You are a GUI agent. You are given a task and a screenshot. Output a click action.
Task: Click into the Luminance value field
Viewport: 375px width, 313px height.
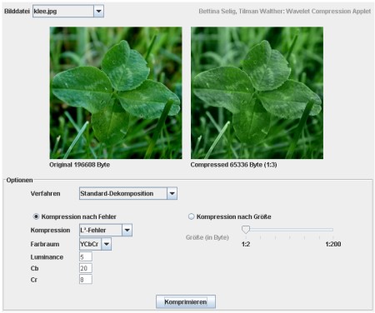[86, 257]
